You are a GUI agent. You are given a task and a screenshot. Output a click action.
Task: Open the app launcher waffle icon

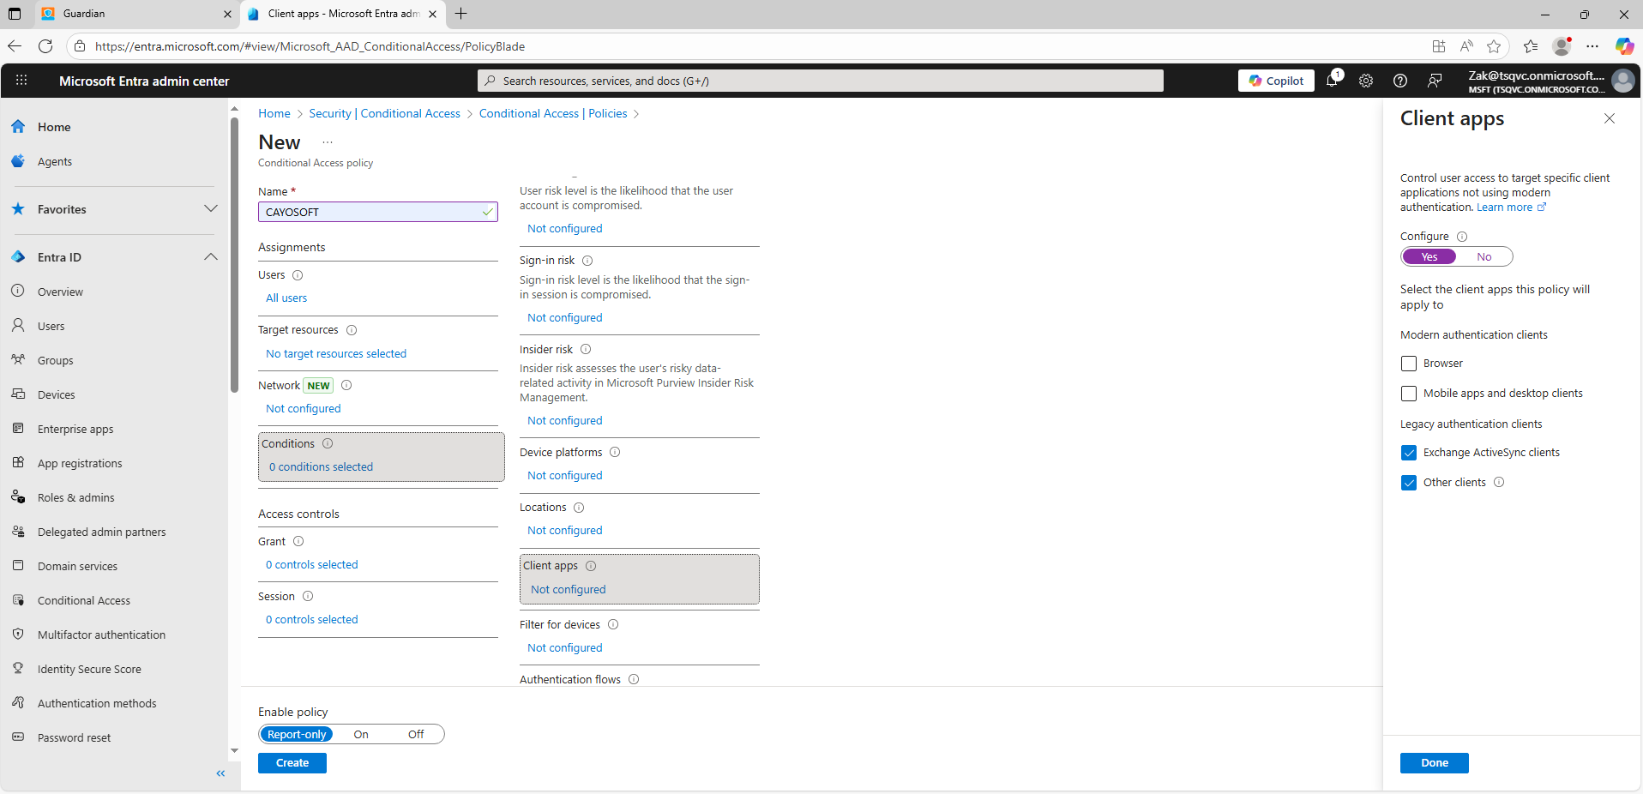21,81
